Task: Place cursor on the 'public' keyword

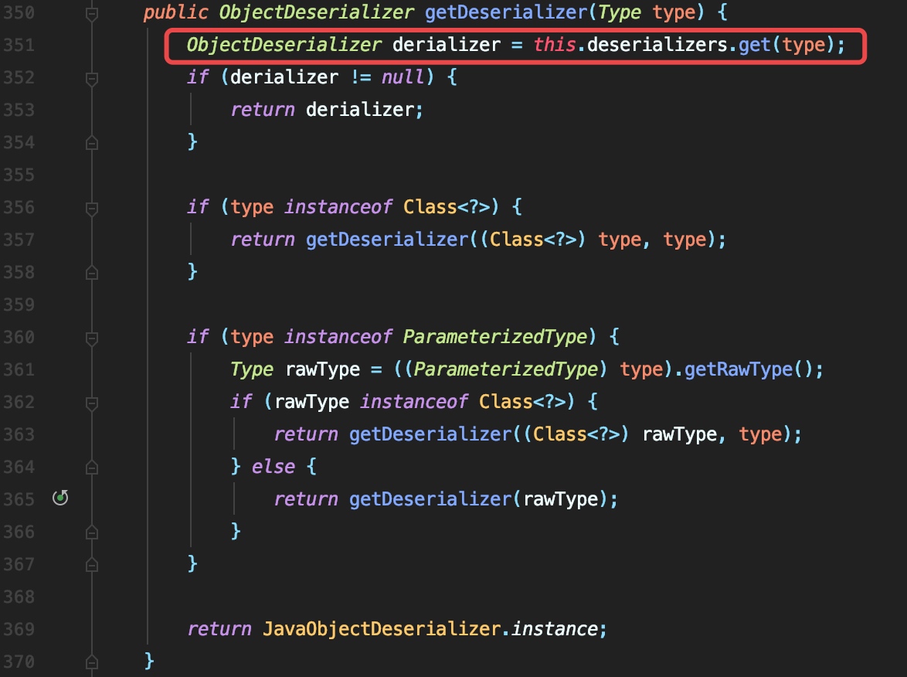Action: click(x=176, y=12)
